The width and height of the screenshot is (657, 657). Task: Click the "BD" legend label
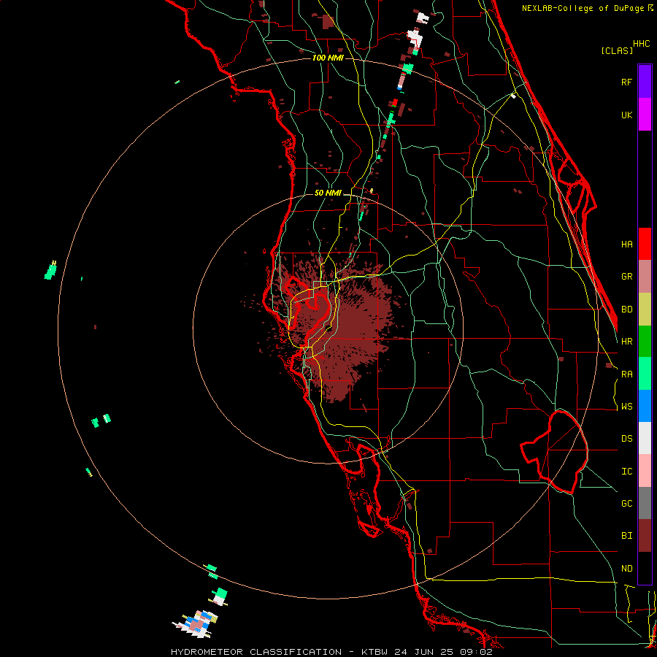626,310
